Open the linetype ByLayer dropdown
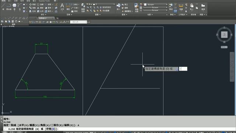The image size is (236, 133). [156, 10]
